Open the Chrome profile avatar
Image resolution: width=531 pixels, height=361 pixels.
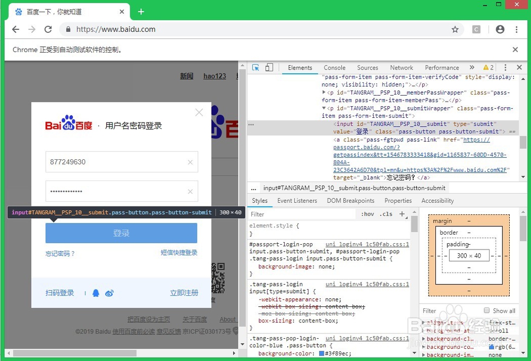[x=500, y=29]
